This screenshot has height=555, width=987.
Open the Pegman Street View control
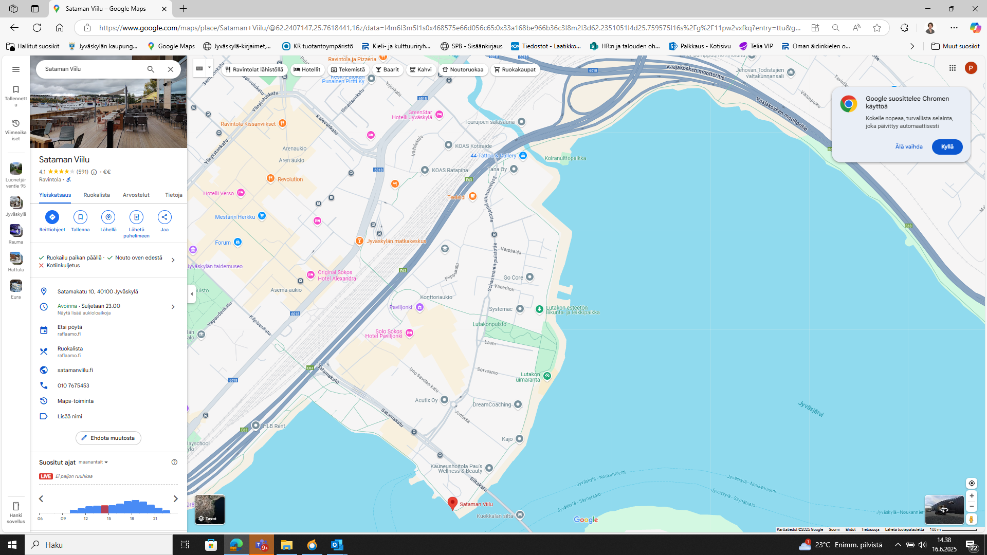pyautogui.click(x=971, y=519)
